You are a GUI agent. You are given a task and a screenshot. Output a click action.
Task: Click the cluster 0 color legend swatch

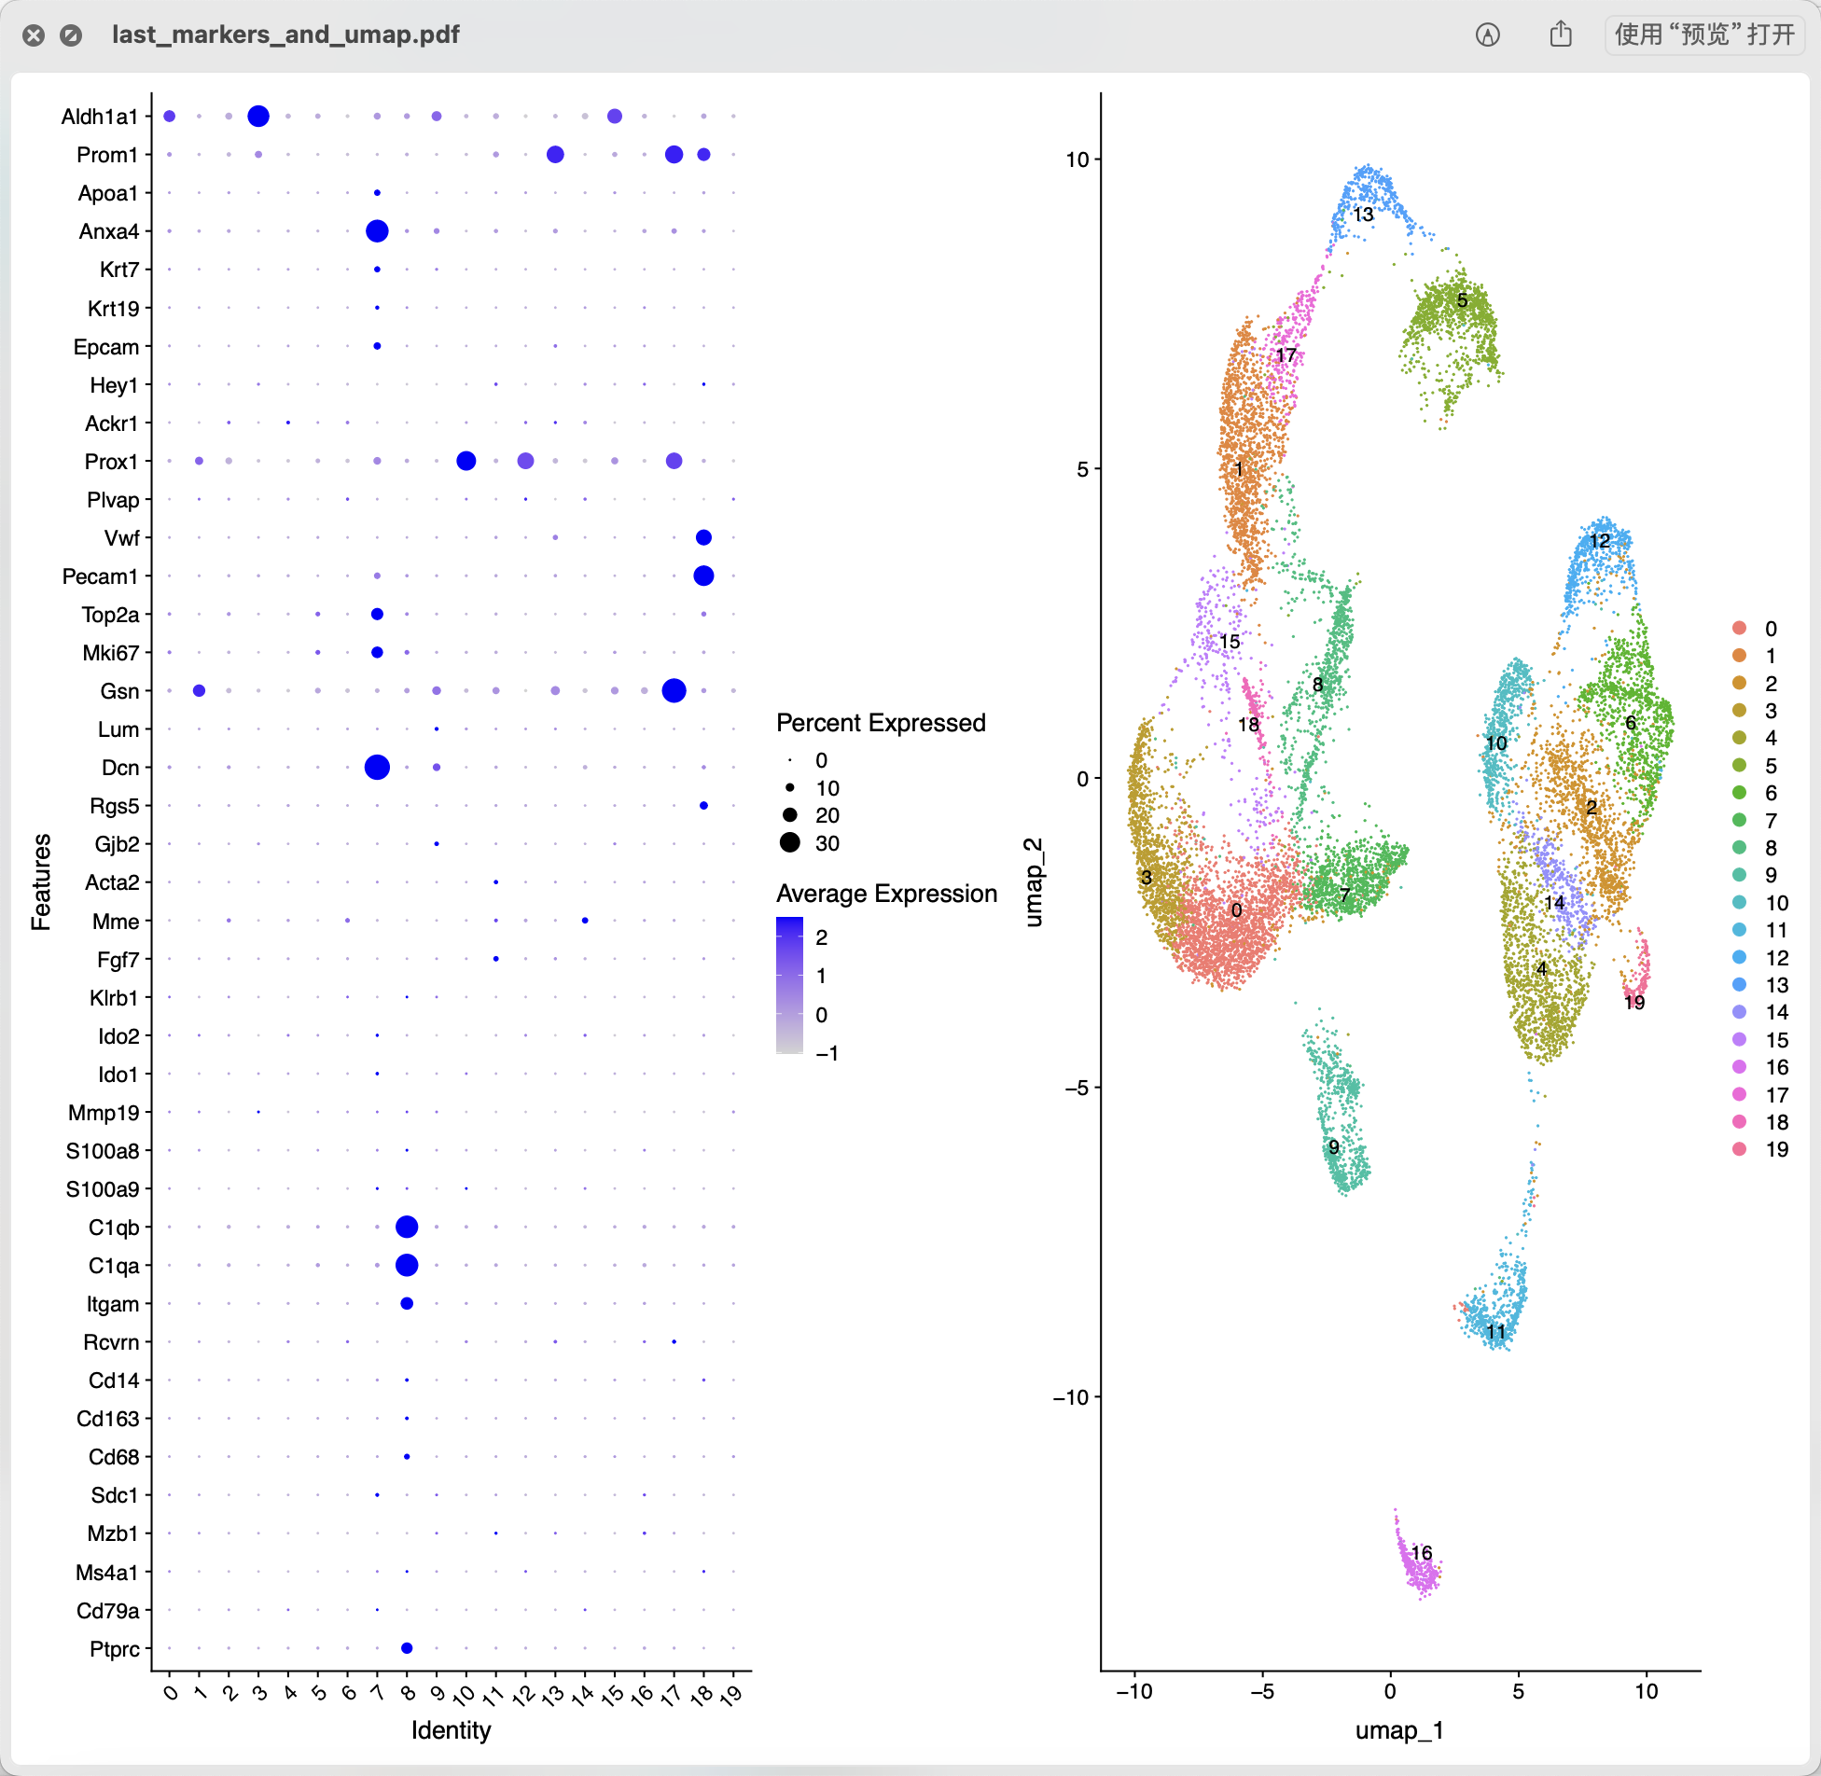(1739, 628)
